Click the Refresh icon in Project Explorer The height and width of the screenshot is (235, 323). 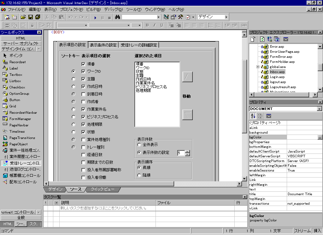pyautogui.click(x=262, y=39)
